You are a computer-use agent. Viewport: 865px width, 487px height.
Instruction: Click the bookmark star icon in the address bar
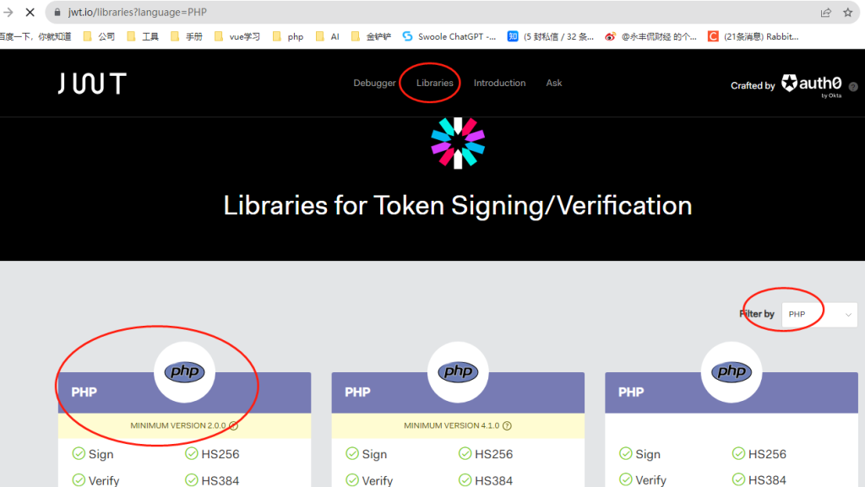coord(848,13)
